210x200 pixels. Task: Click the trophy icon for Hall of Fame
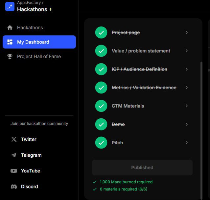coord(10,56)
